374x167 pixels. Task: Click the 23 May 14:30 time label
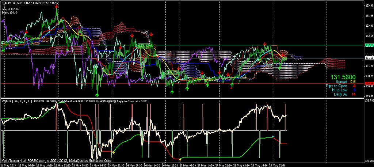click(98, 165)
